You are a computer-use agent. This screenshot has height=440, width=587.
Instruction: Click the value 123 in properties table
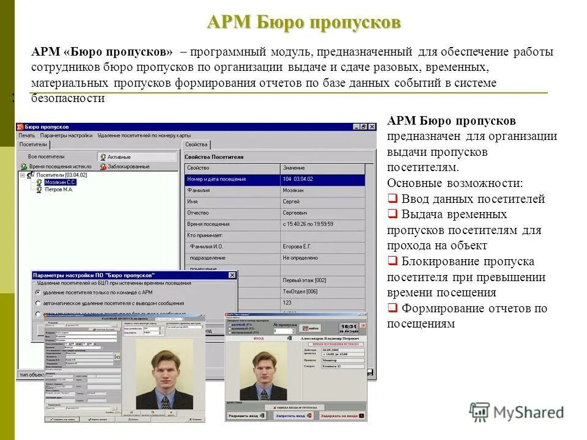click(x=287, y=302)
